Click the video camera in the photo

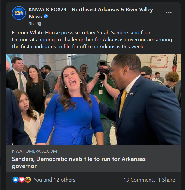tap(103, 70)
